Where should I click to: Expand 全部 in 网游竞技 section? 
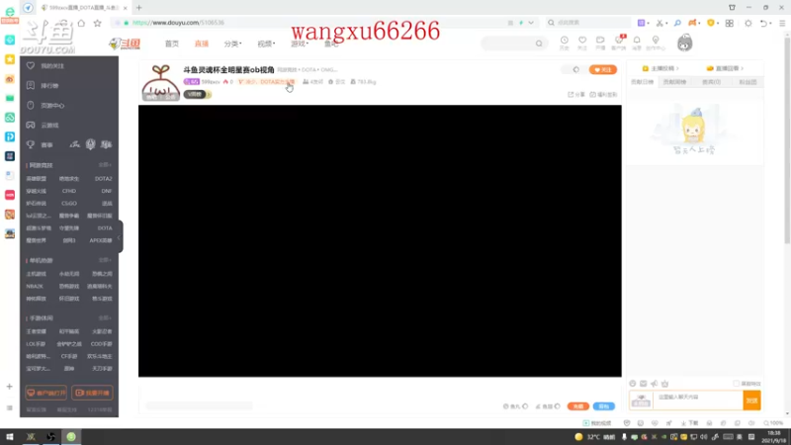click(105, 165)
